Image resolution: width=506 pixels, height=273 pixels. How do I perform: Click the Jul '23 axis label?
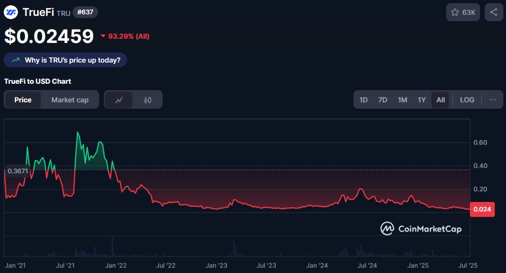pos(266,265)
